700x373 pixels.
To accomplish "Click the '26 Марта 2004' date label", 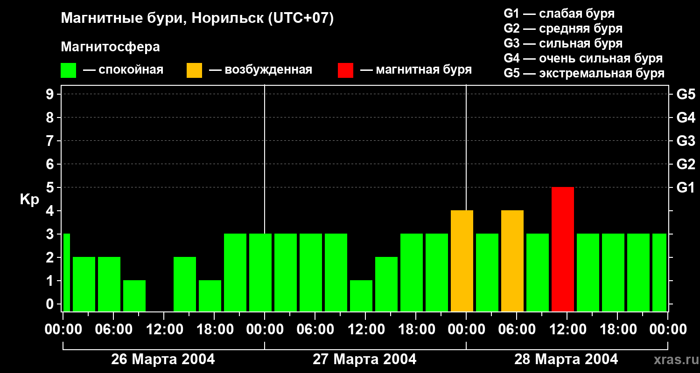I will click(x=163, y=359).
